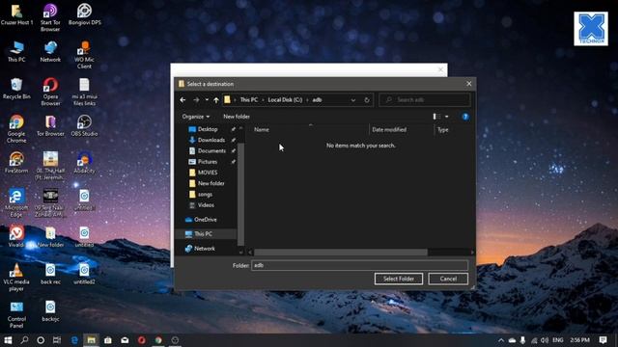Screen dimensions: 618x347
Task: Open Audacity desktop shortcut
Action: pos(84,163)
